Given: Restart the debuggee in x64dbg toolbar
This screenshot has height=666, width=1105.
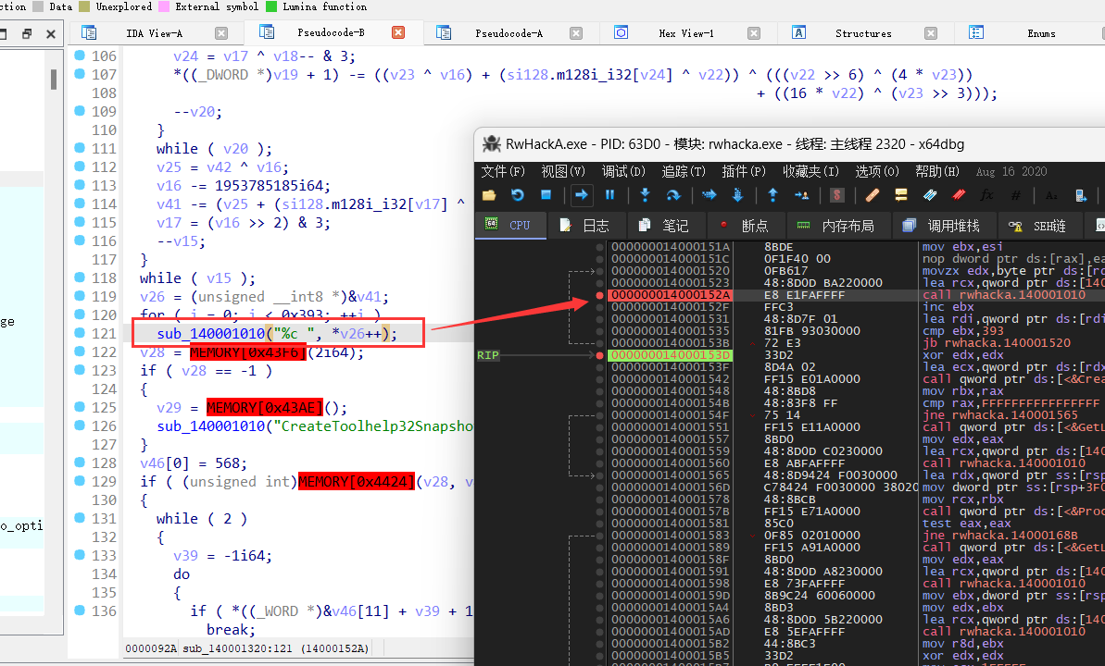Looking at the screenshot, I should click(x=517, y=195).
